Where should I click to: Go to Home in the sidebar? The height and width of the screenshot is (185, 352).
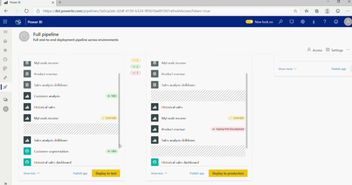point(6,41)
